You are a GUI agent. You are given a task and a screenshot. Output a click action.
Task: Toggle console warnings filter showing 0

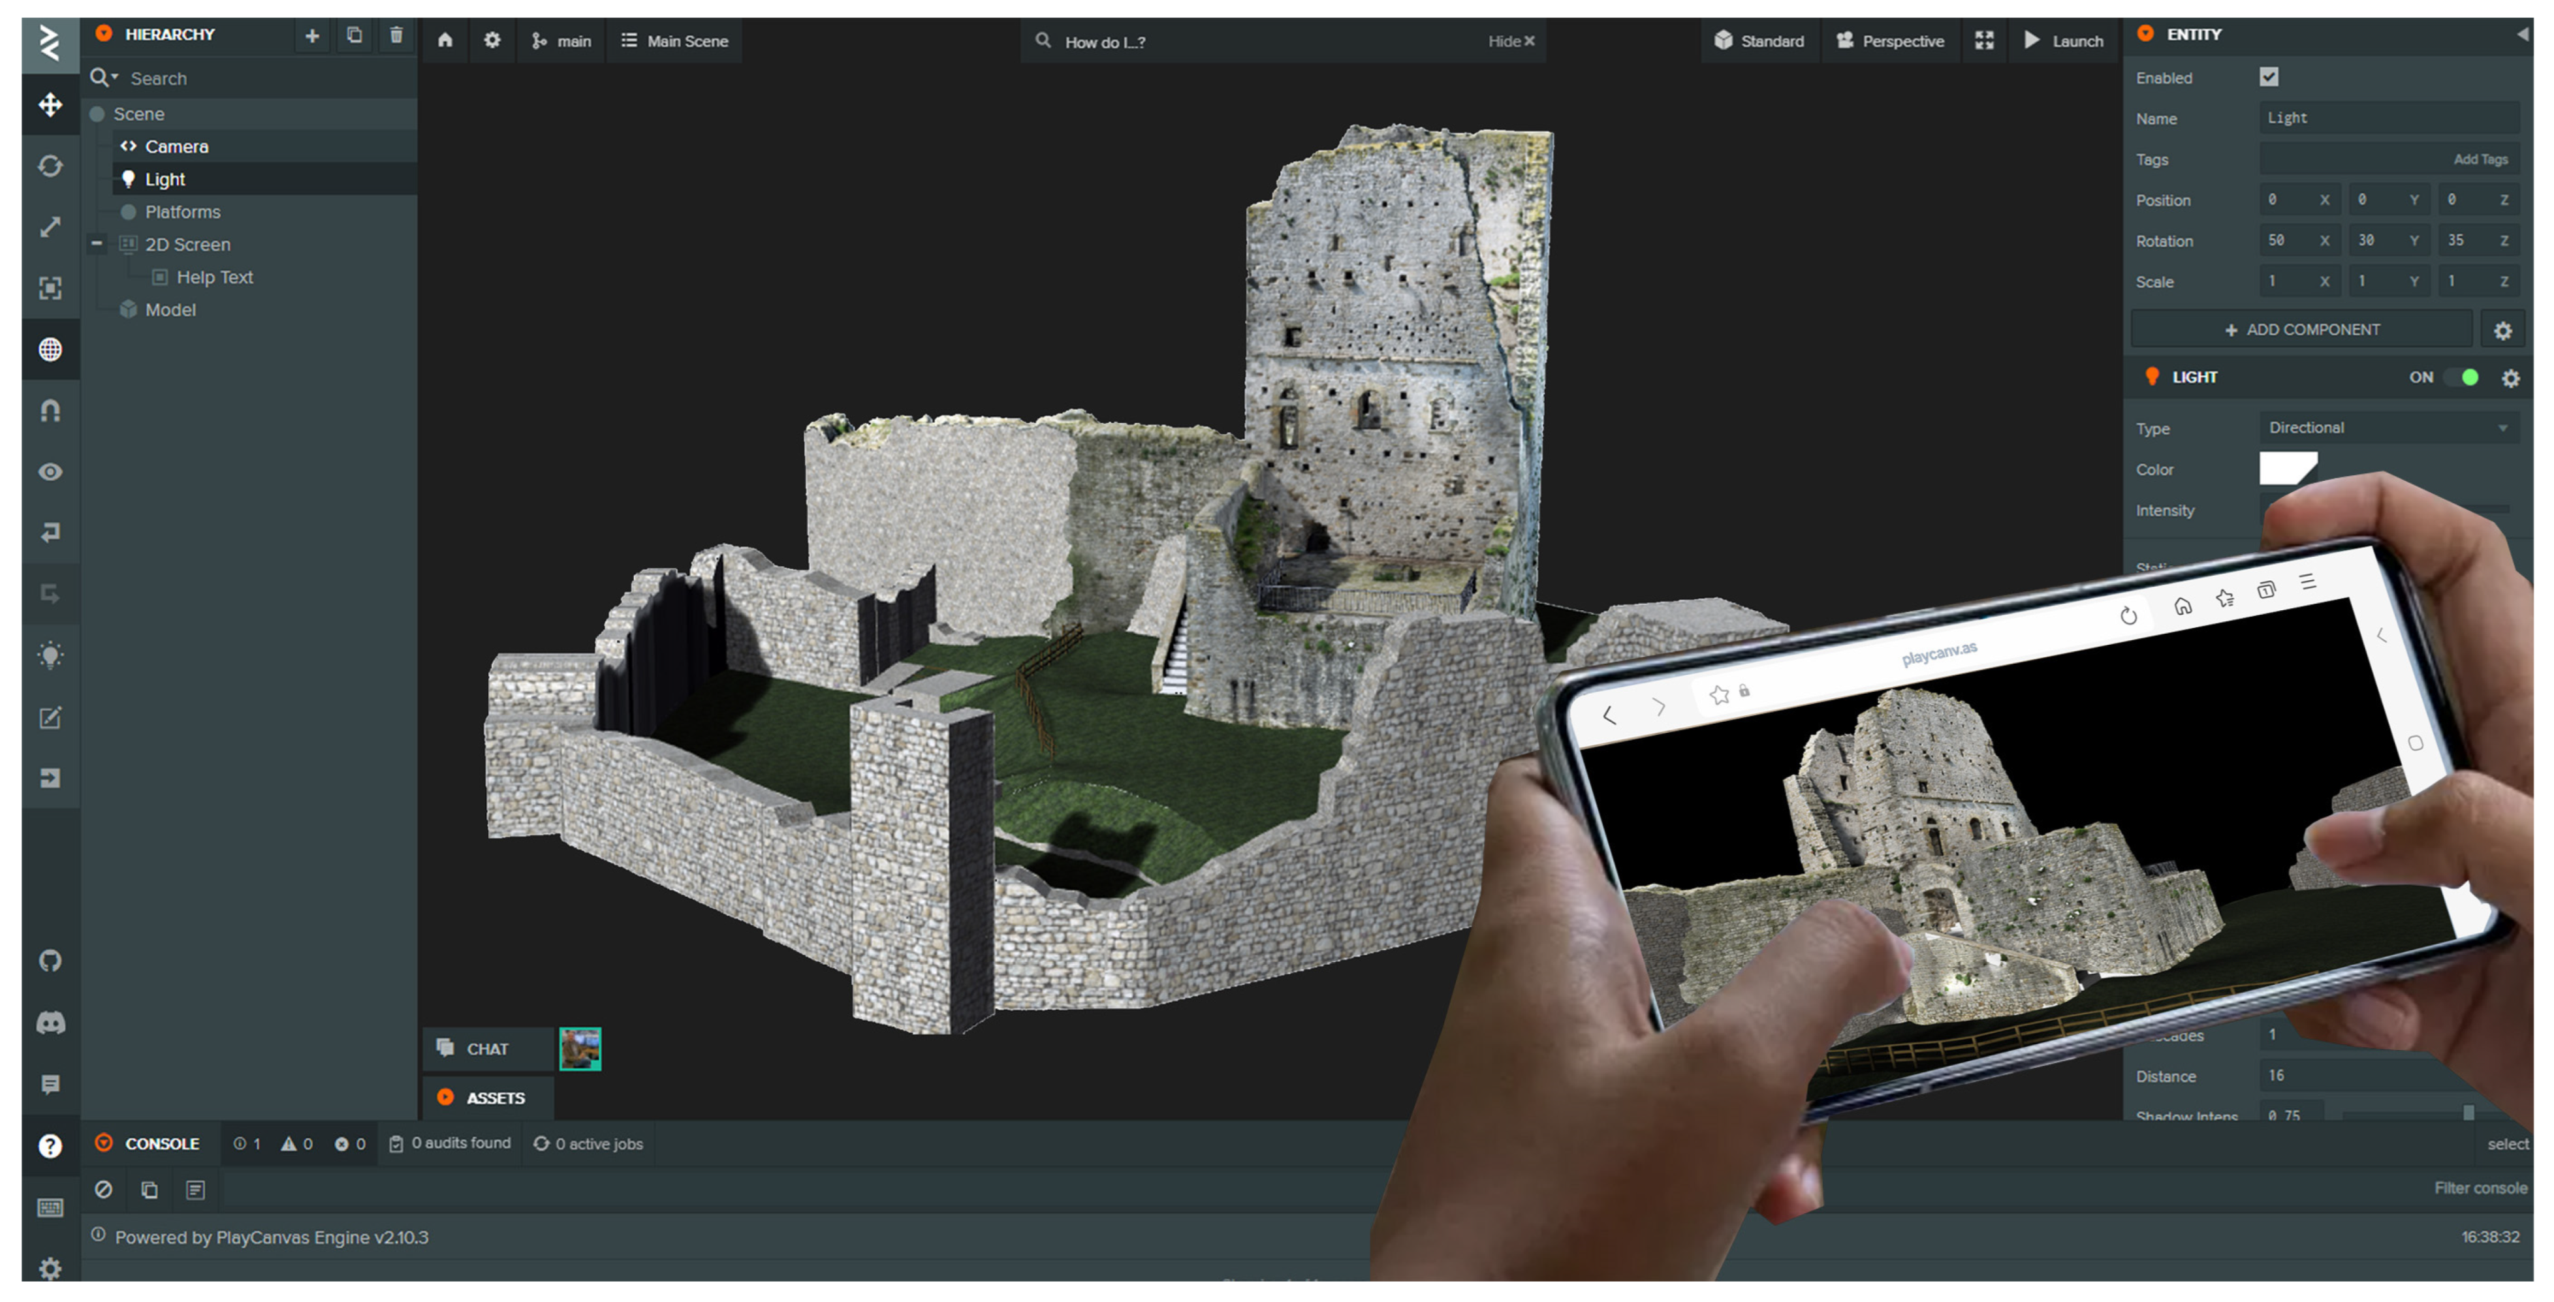[x=296, y=1143]
